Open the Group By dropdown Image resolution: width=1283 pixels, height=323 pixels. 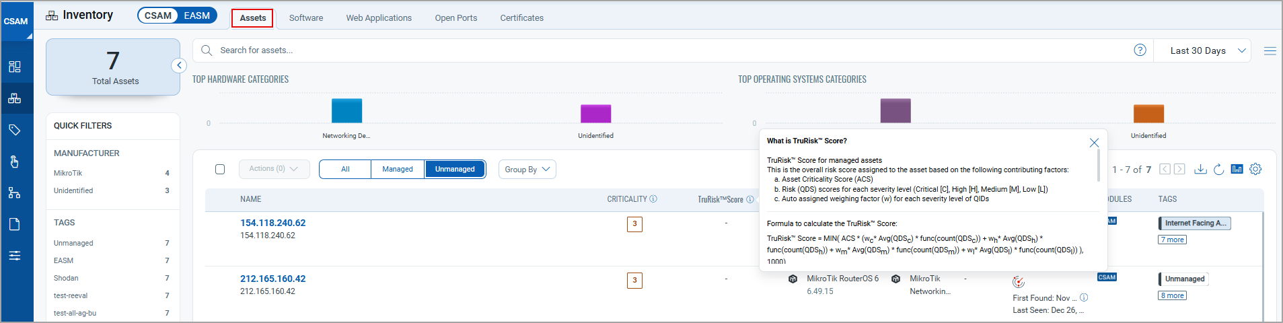coord(527,170)
